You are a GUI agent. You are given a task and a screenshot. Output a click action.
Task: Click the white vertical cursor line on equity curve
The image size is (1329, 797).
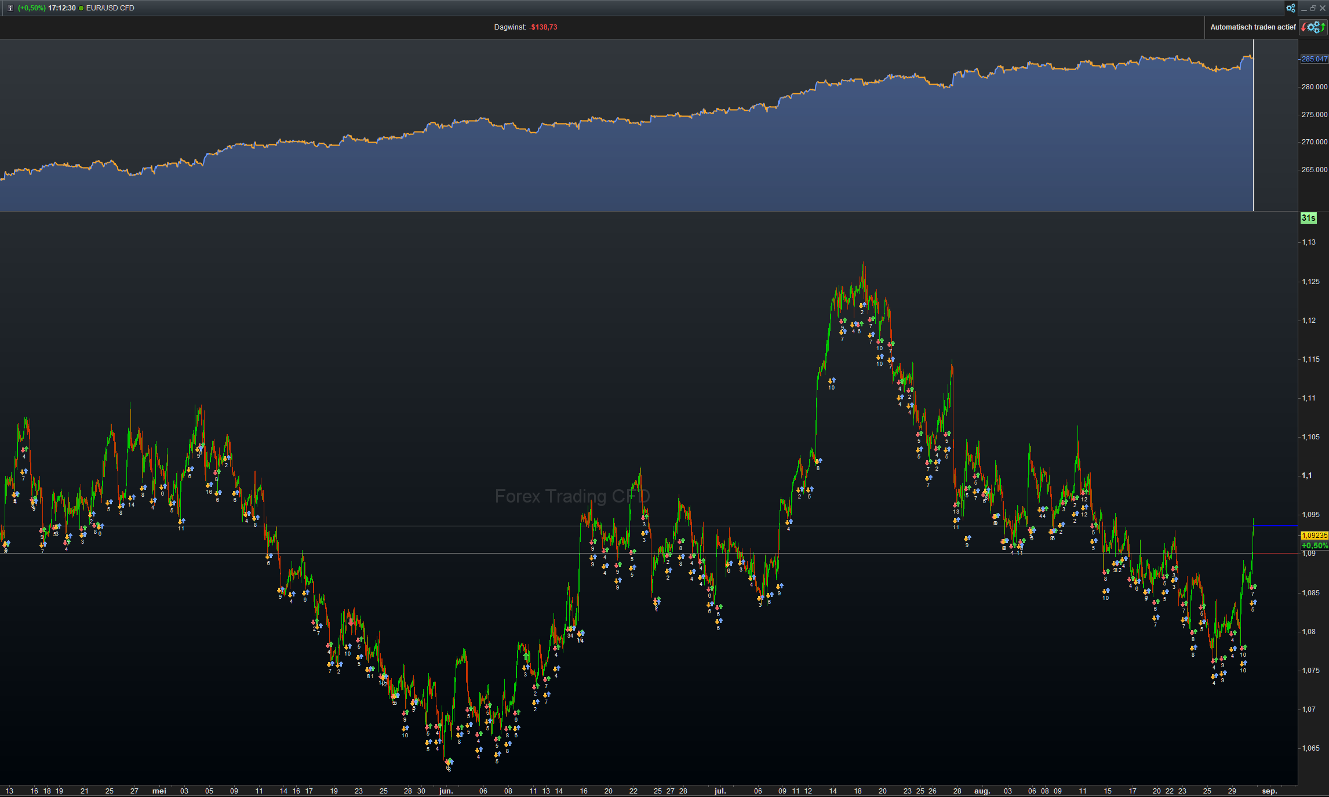(x=1253, y=133)
